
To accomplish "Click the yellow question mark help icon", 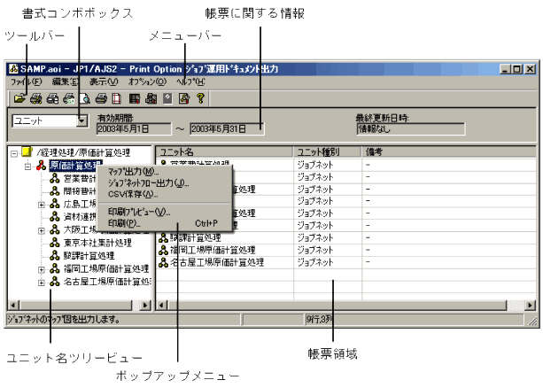I will pos(200,98).
